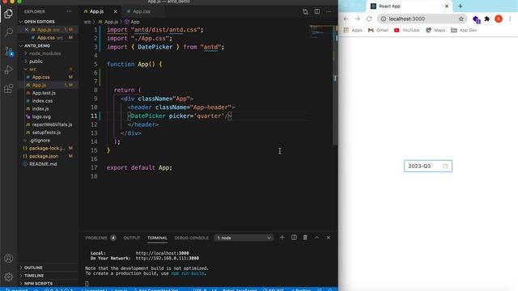The height and width of the screenshot is (291, 518).
Task: Close the App.js editor tab
Action: click(115, 11)
